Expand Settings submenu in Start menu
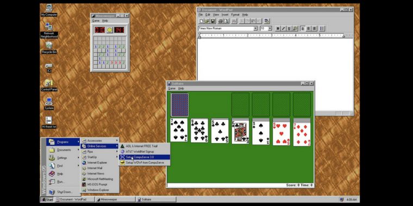The image size is (413, 206). 63,158
